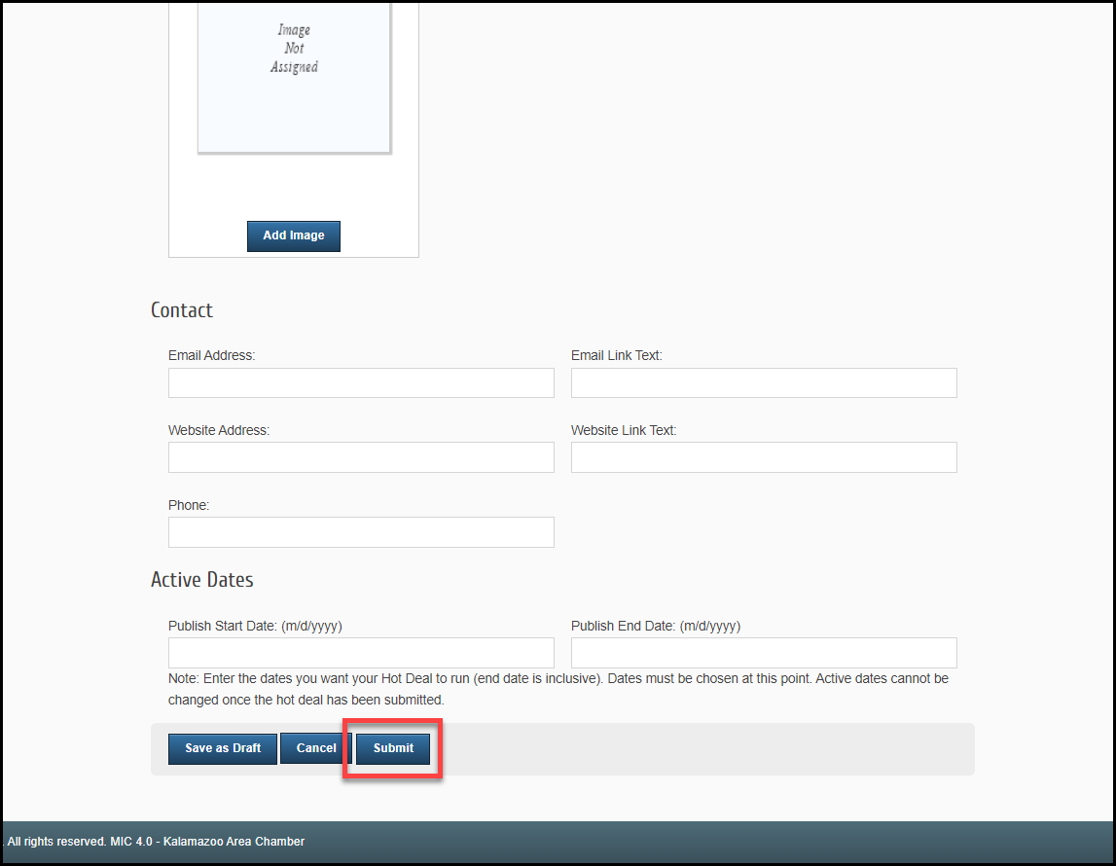Screen dimensions: 1116x866
Task: Click the 'Email Address:' label
Action: tap(211, 356)
